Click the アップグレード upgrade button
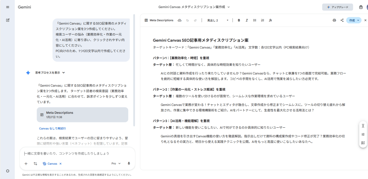Image resolution: width=368 pixels, height=179 pixels. point(337,7)
